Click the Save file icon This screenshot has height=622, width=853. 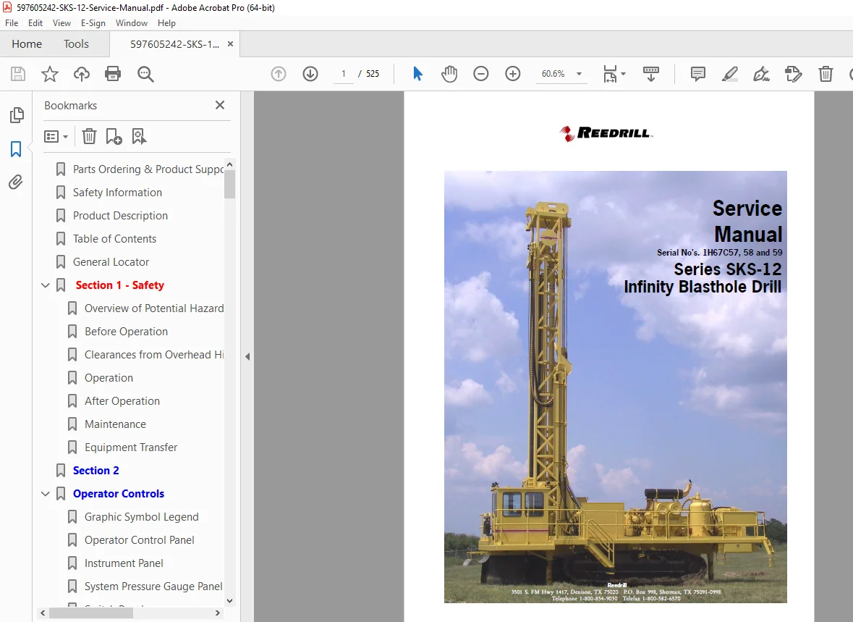(18, 74)
